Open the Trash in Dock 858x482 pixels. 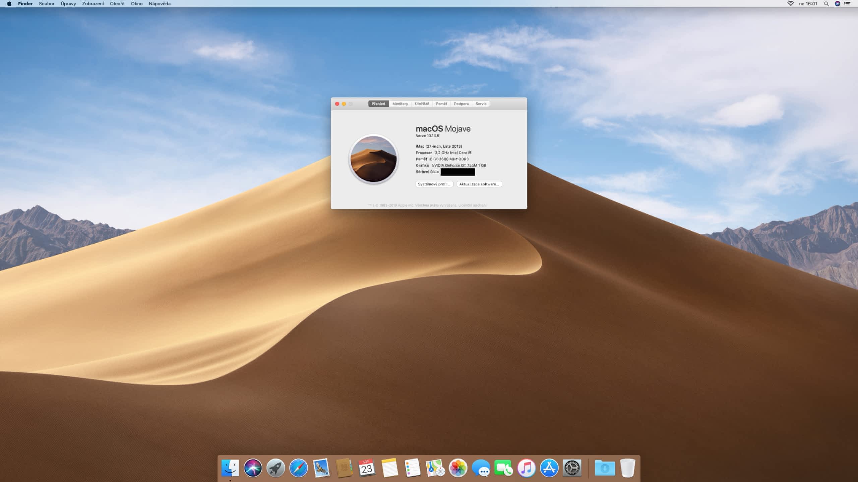click(x=627, y=468)
